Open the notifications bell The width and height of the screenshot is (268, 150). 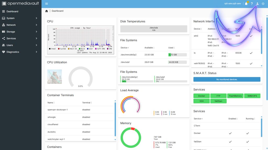[x=246, y=4]
